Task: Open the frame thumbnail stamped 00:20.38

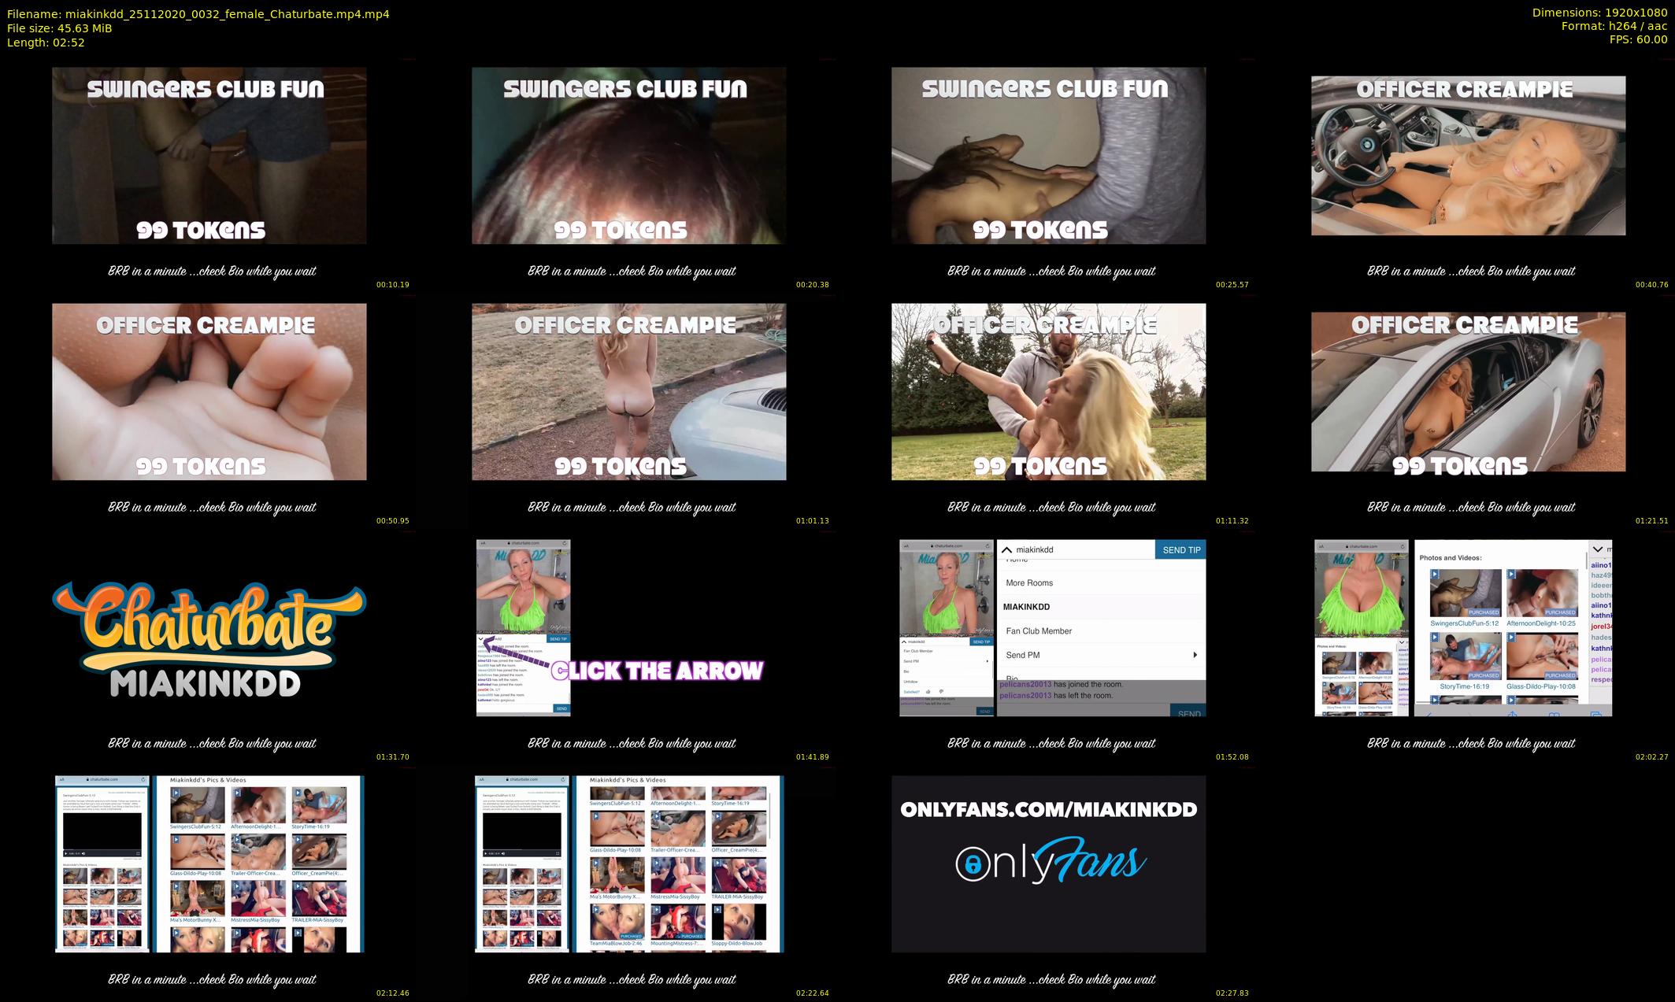Action: point(629,156)
